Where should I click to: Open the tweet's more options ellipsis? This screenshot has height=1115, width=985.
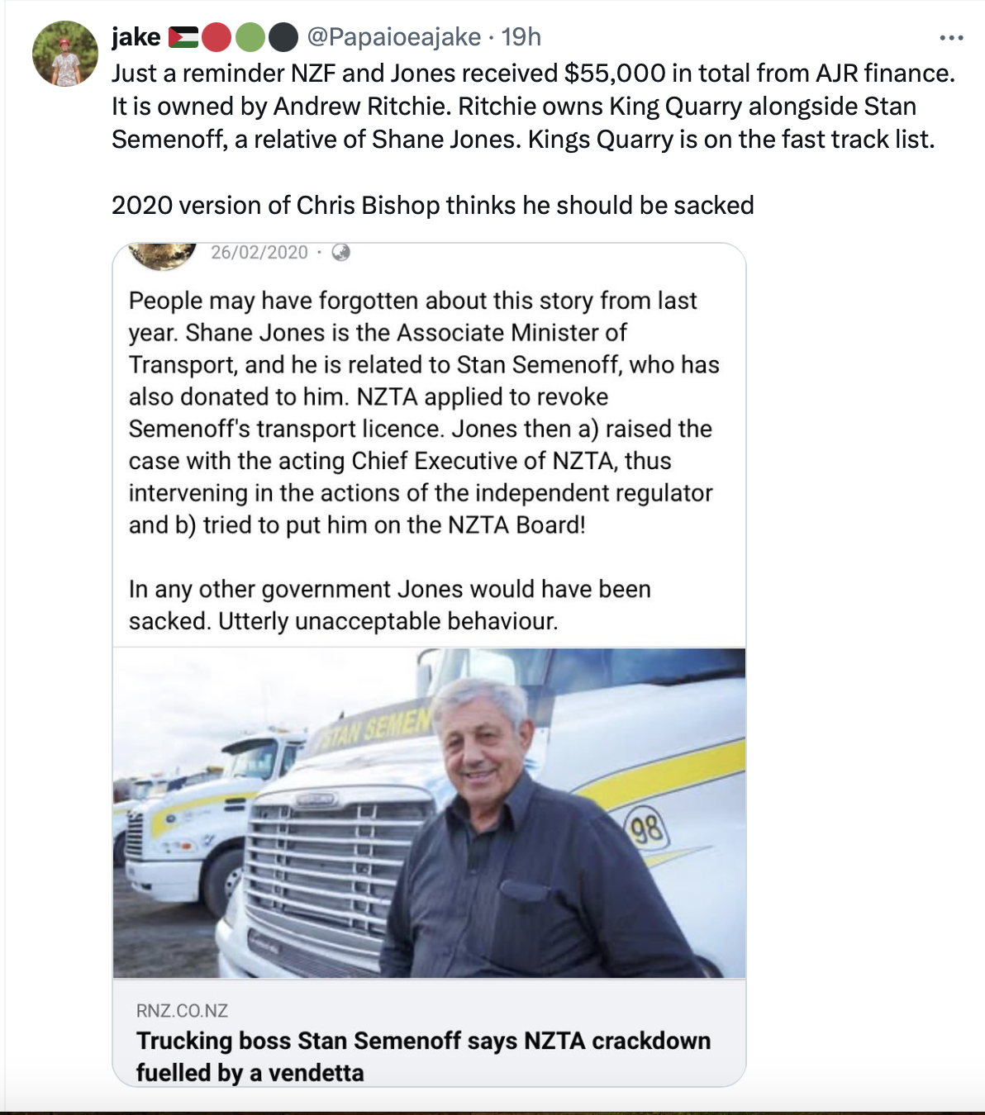pyautogui.click(x=951, y=38)
